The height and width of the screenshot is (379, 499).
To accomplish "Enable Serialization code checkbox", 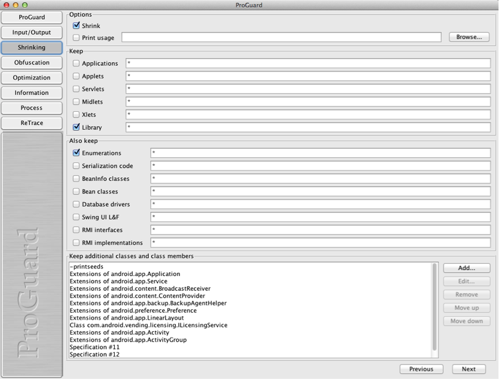I will (76, 166).
